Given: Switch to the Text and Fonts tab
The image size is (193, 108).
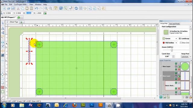Looking at the screenshot, I should tap(174, 24).
